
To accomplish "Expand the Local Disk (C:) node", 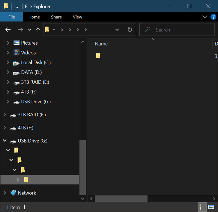I will pos(8,62).
